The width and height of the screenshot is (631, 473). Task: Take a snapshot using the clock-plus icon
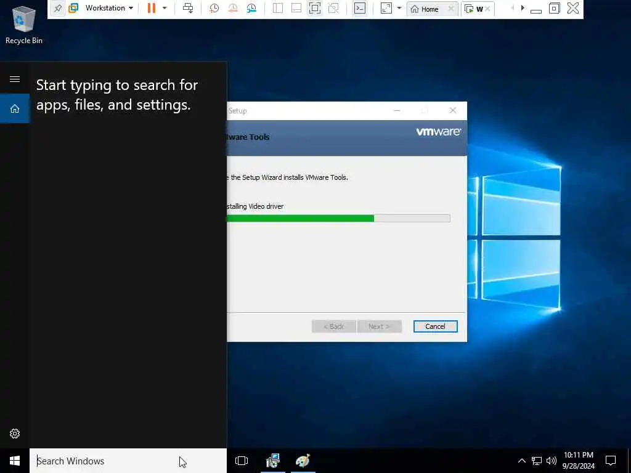click(x=214, y=8)
